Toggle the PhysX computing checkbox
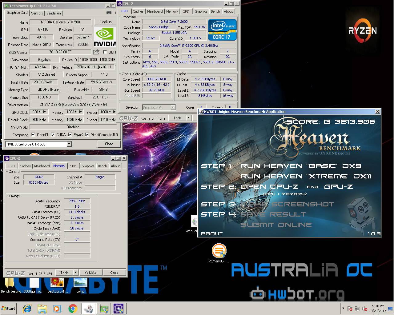The image size is (394, 315). pyautogui.click(x=70, y=134)
